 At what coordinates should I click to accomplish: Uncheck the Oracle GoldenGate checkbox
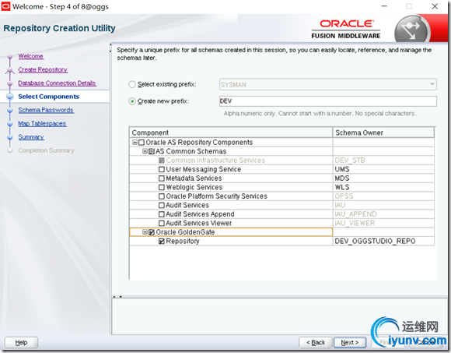152,232
